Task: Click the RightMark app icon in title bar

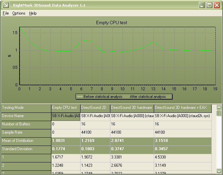Action: [5, 5]
